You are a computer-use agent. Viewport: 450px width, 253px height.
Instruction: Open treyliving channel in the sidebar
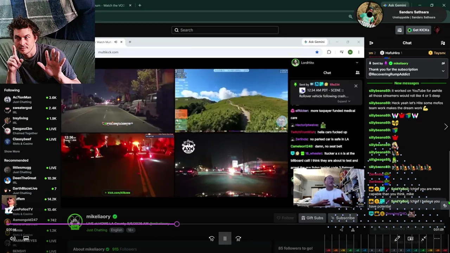point(30,120)
